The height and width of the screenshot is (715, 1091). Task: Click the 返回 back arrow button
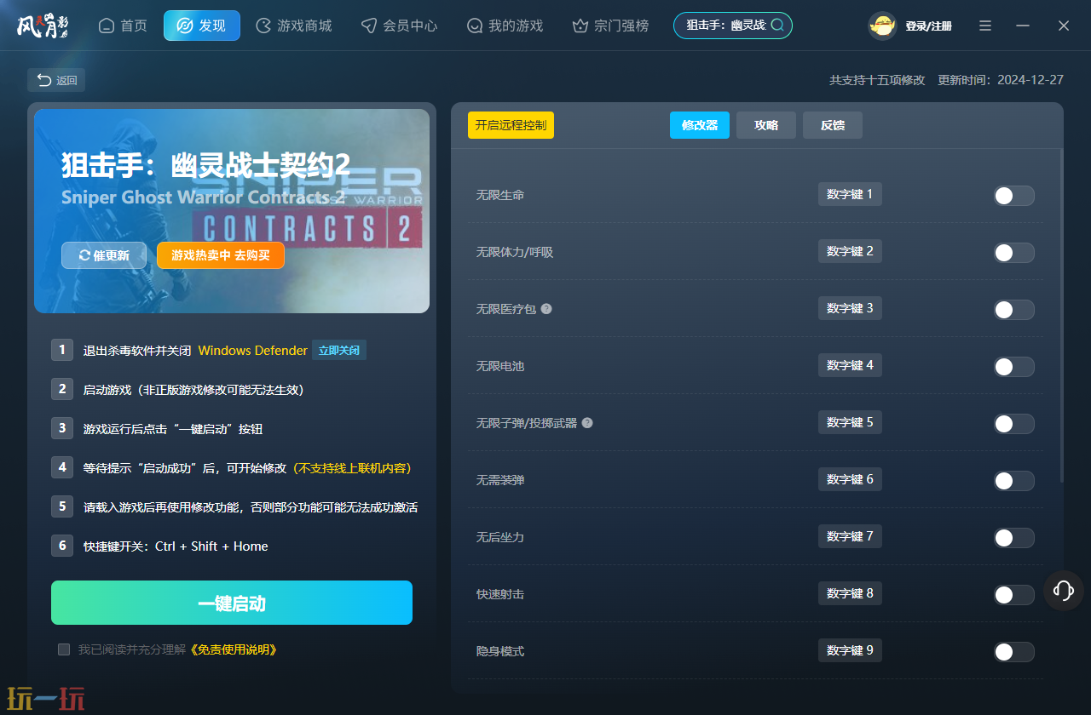coord(56,80)
